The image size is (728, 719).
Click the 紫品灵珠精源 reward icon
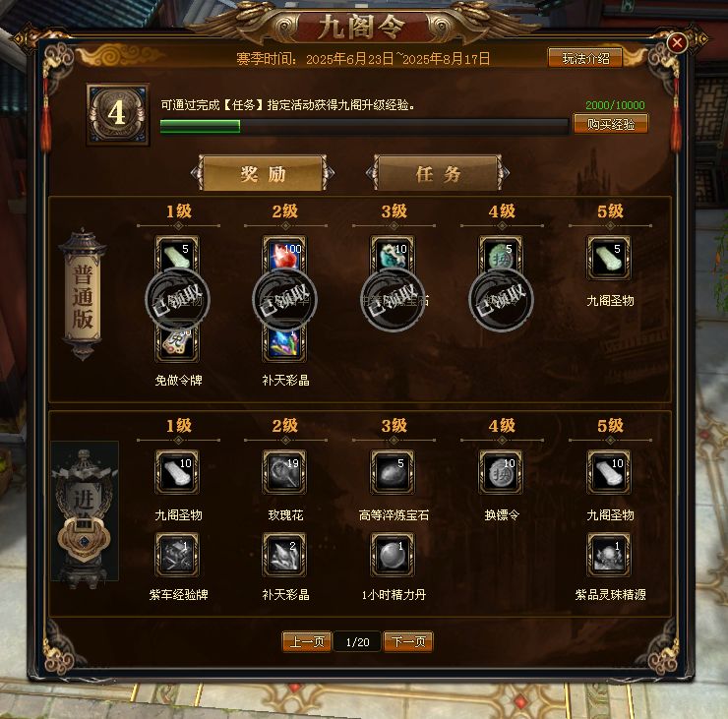pyautogui.click(x=609, y=555)
